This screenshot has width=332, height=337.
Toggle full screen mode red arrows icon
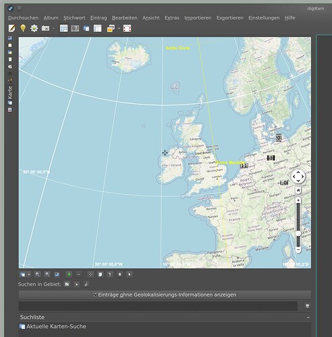(x=127, y=28)
